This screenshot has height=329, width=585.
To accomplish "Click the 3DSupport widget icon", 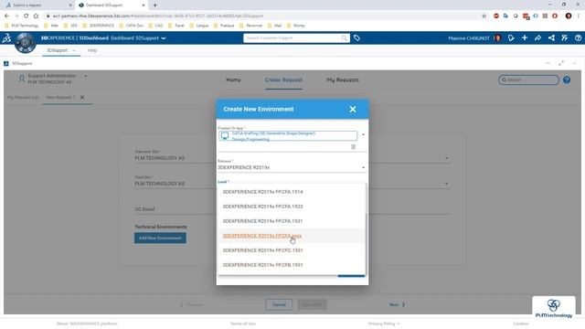I will [6, 63].
